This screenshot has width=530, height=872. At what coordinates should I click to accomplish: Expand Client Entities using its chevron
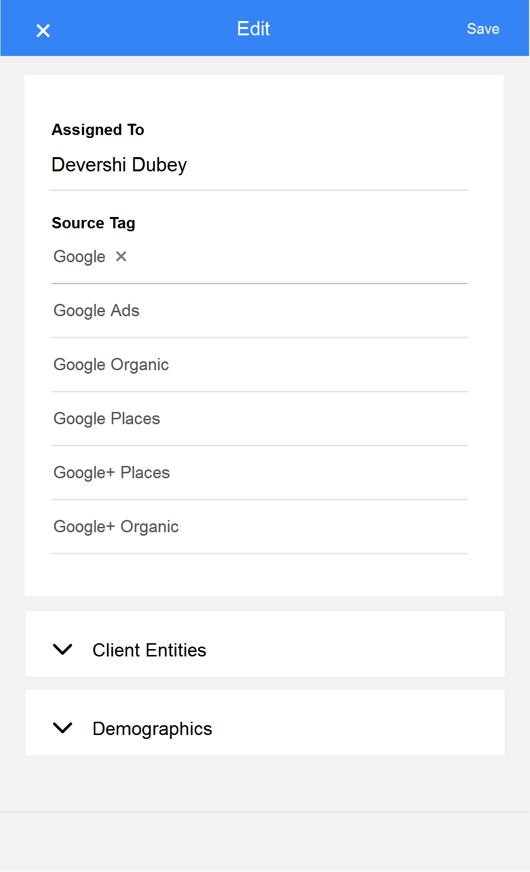[x=62, y=649]
